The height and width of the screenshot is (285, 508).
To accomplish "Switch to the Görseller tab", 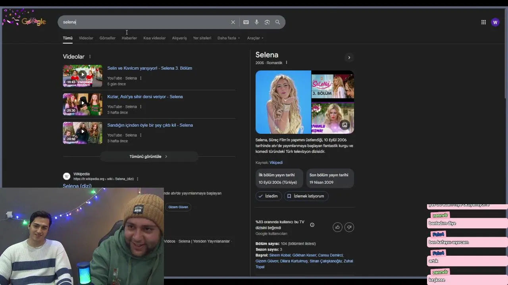I will pos(108,38).
